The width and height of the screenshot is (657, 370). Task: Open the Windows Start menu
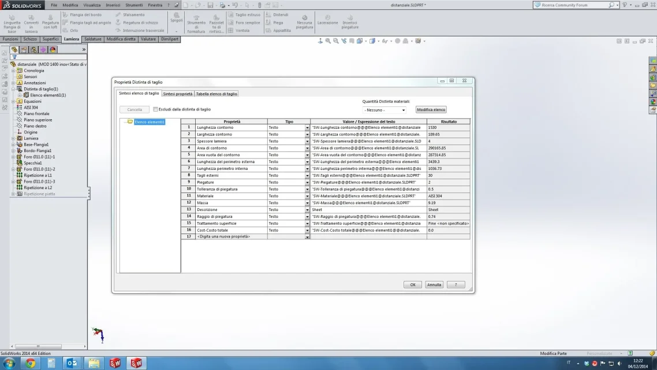pyautogui.click(x=9, y=363)
